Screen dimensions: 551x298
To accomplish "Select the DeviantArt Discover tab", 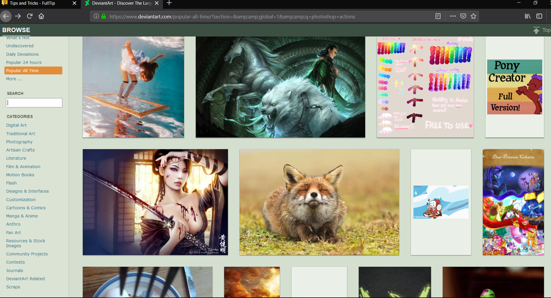I will click(x=122, y=3).
